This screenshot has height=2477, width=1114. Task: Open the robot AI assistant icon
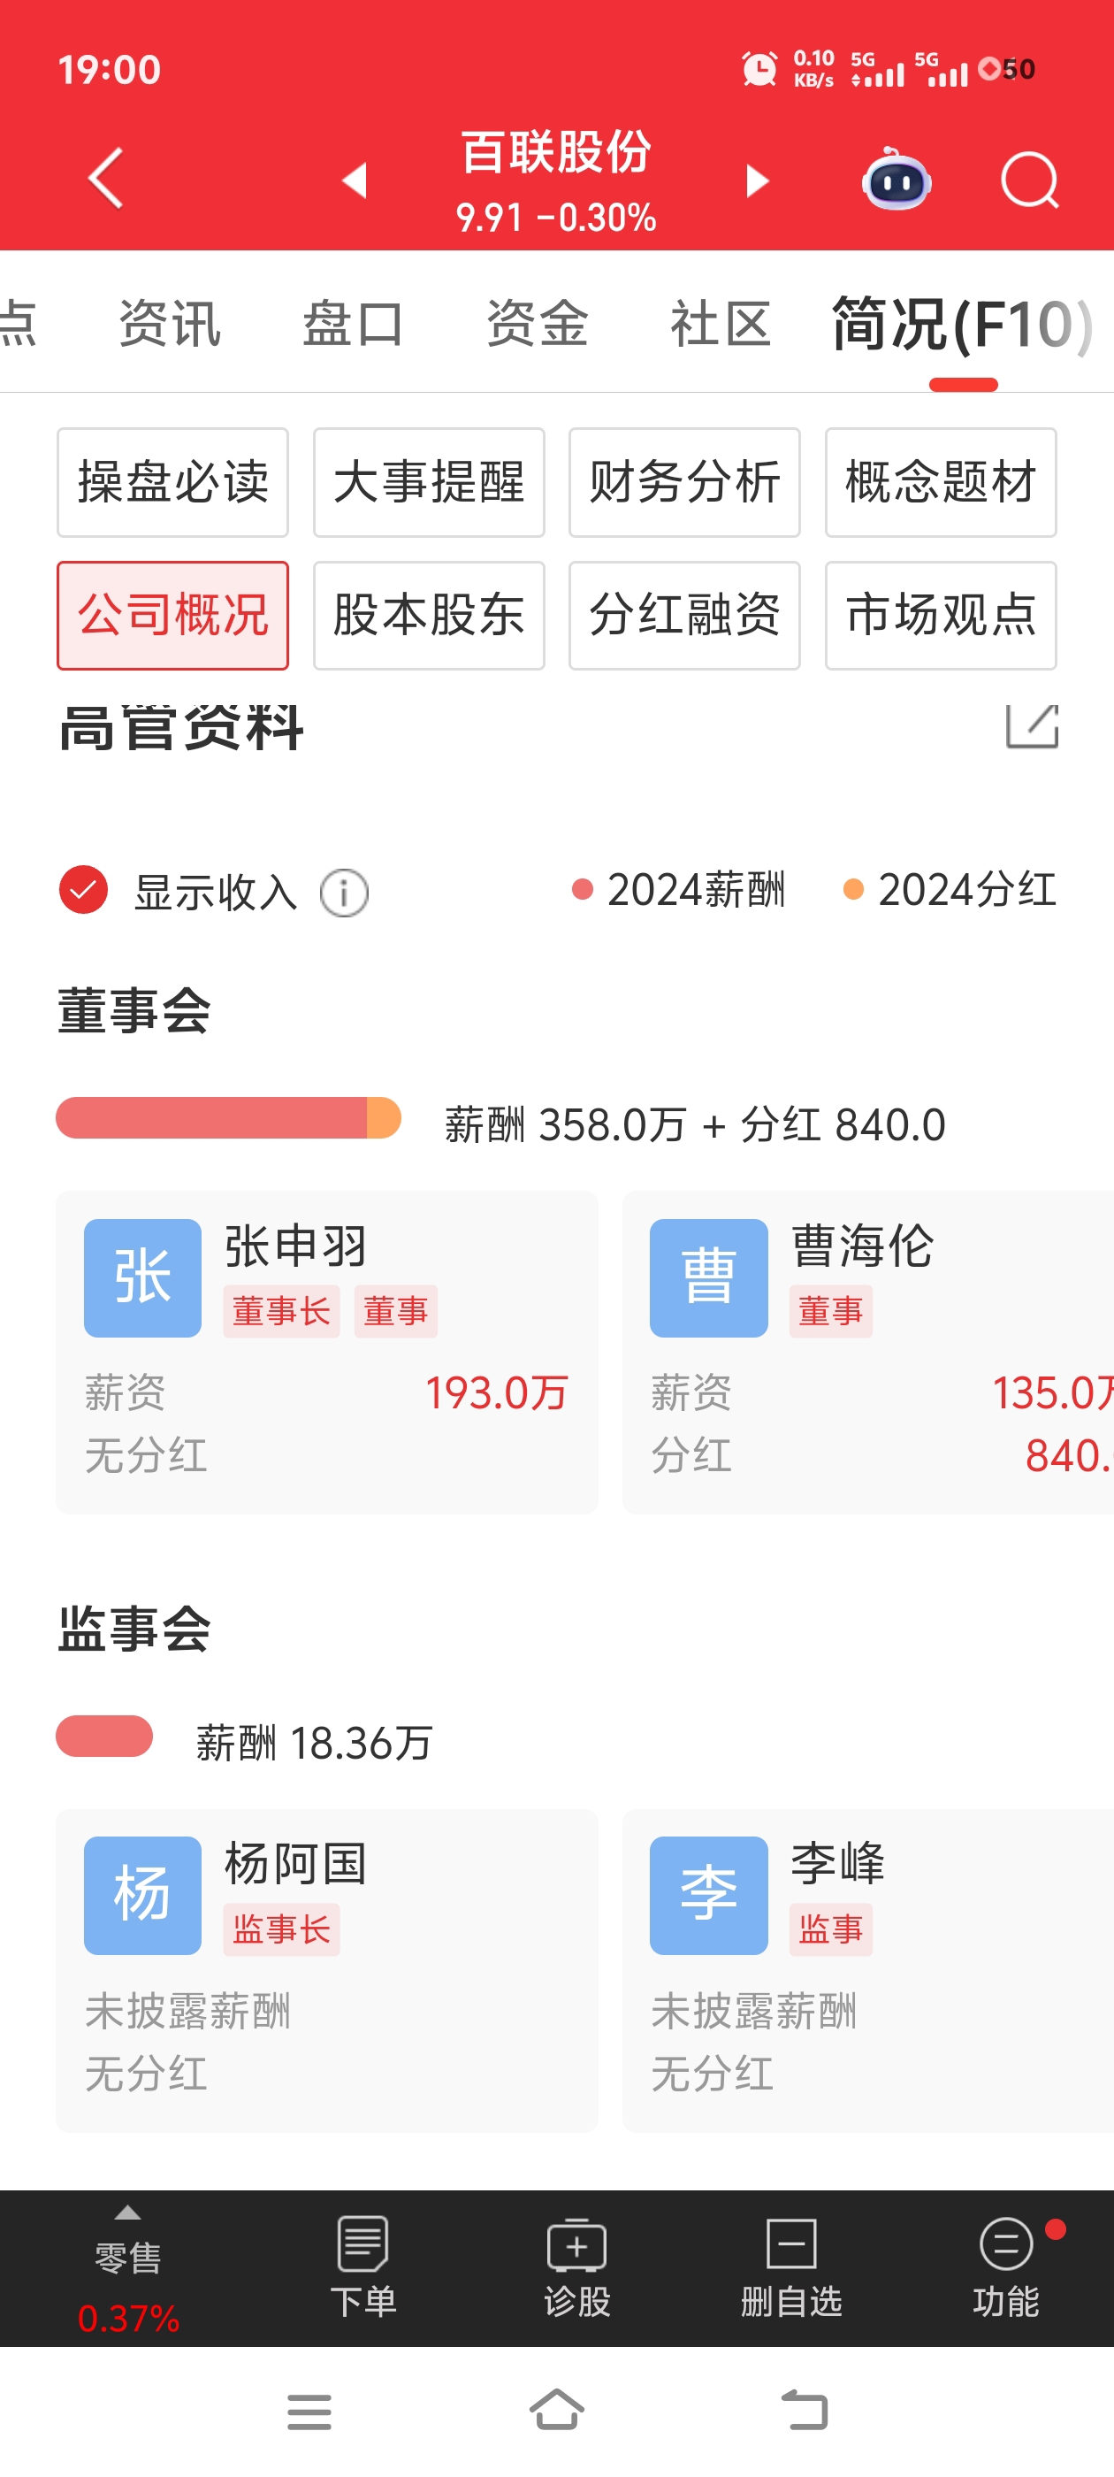tap(896, 180)
